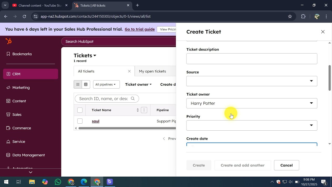Open File Explorer from taskbar
This screenshot has height=187, width=332.
point(32,182)
